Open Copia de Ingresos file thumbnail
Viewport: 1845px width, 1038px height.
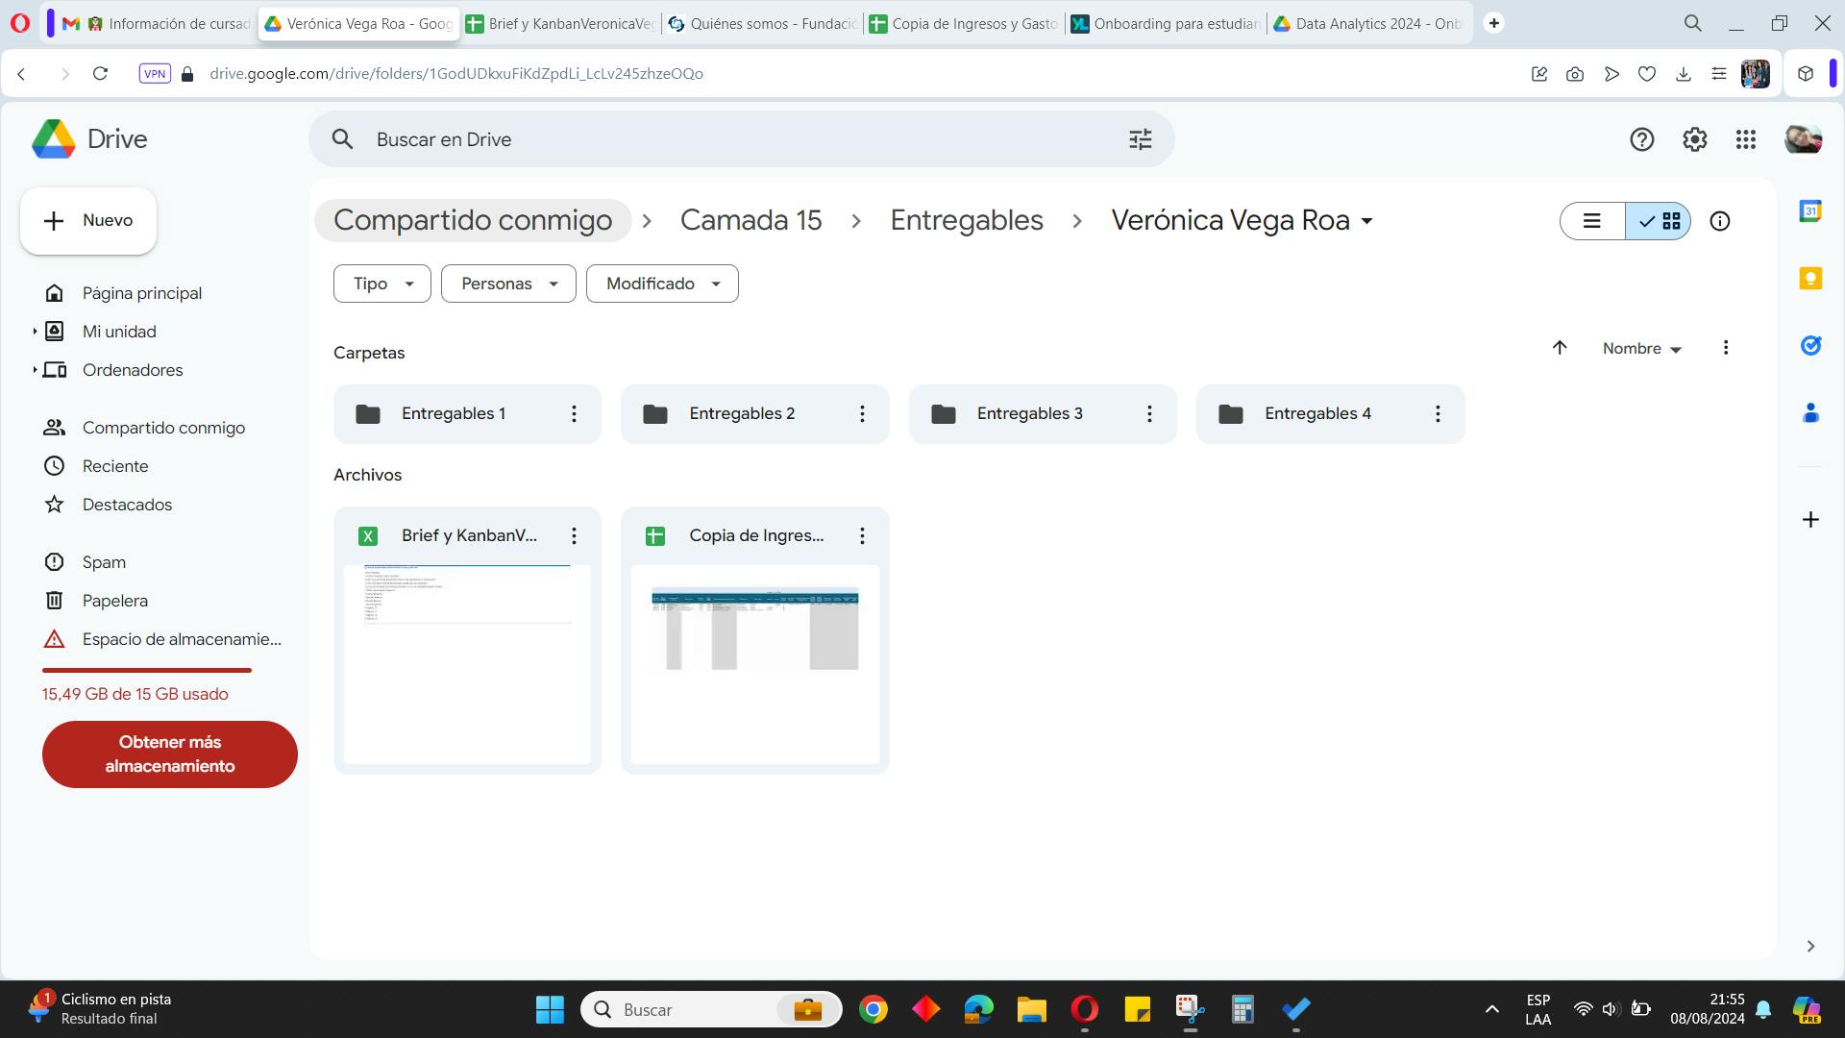point(754,663)
